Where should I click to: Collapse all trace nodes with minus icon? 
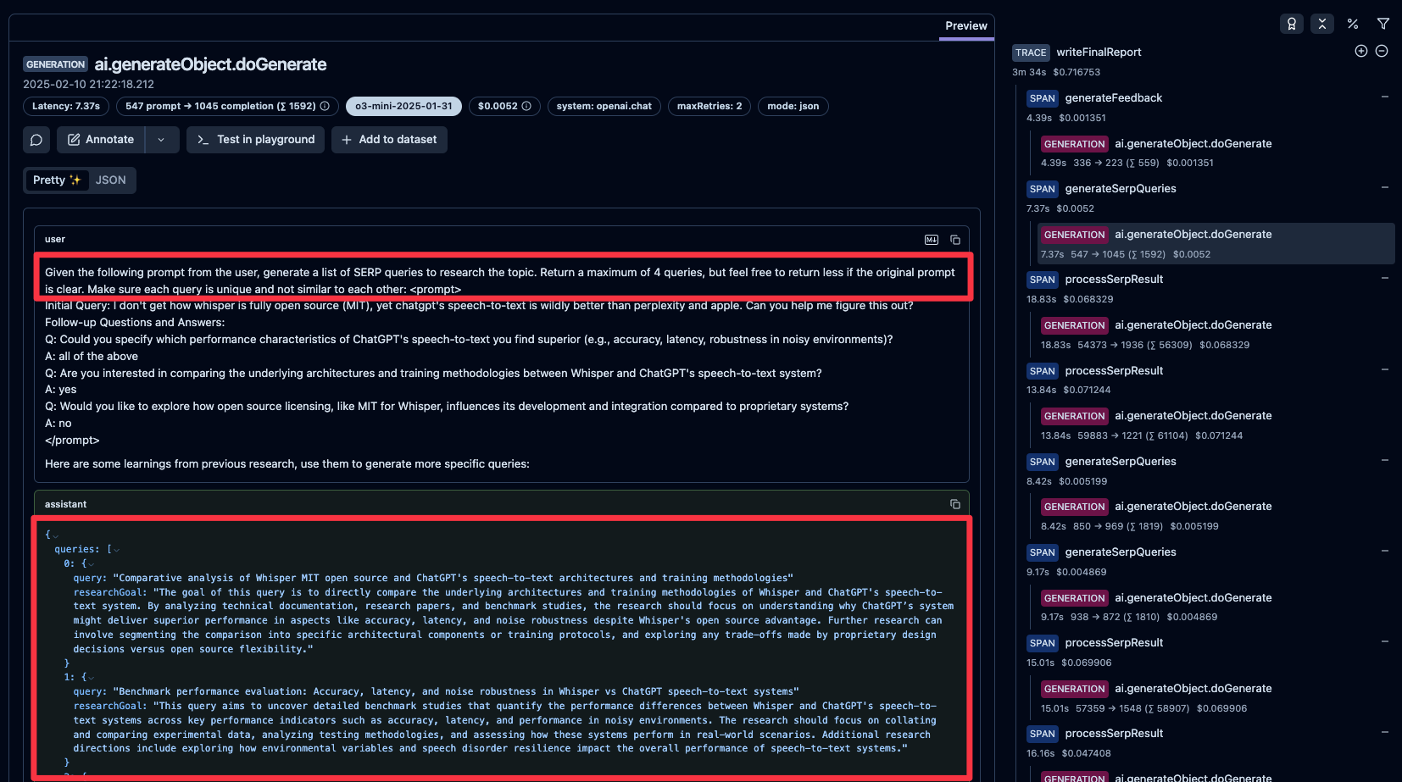(x=1382, y=51)
